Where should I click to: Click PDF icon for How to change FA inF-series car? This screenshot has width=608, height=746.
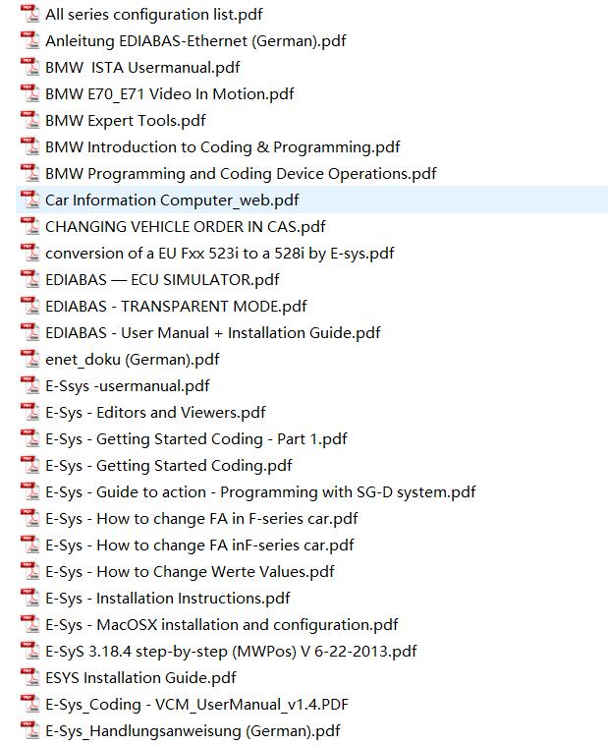pos(29,545)
